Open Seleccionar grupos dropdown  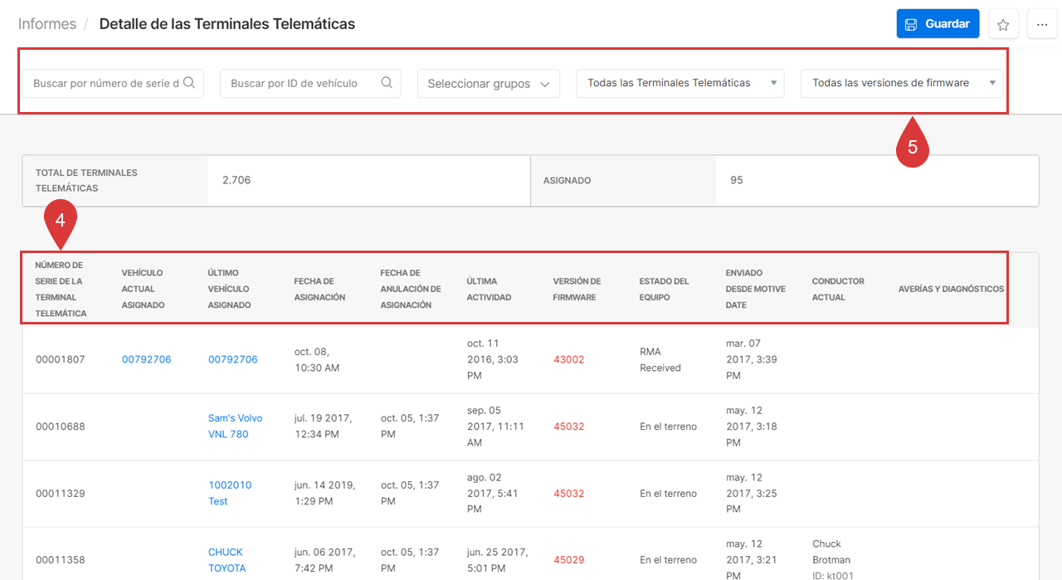(x=489, y=83)
